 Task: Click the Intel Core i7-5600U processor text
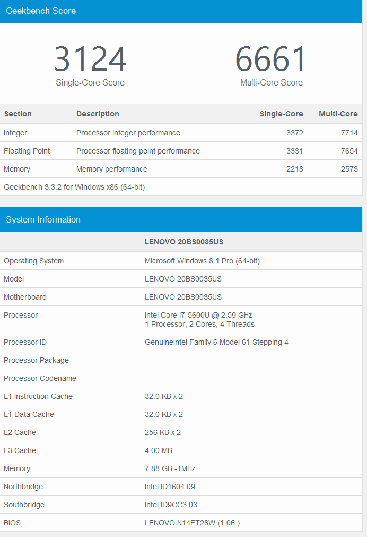(x=198, y=315)
